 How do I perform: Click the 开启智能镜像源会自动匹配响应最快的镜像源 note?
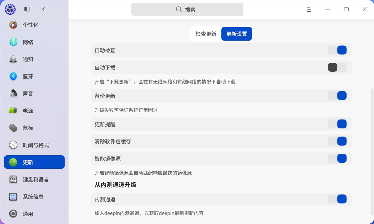point(143,173)
